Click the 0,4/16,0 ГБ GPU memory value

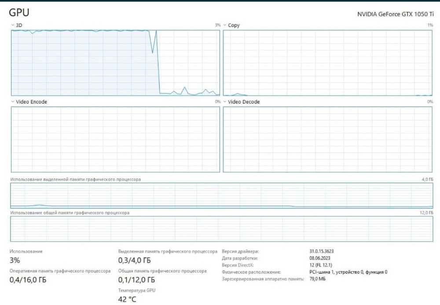pos(28,280)
